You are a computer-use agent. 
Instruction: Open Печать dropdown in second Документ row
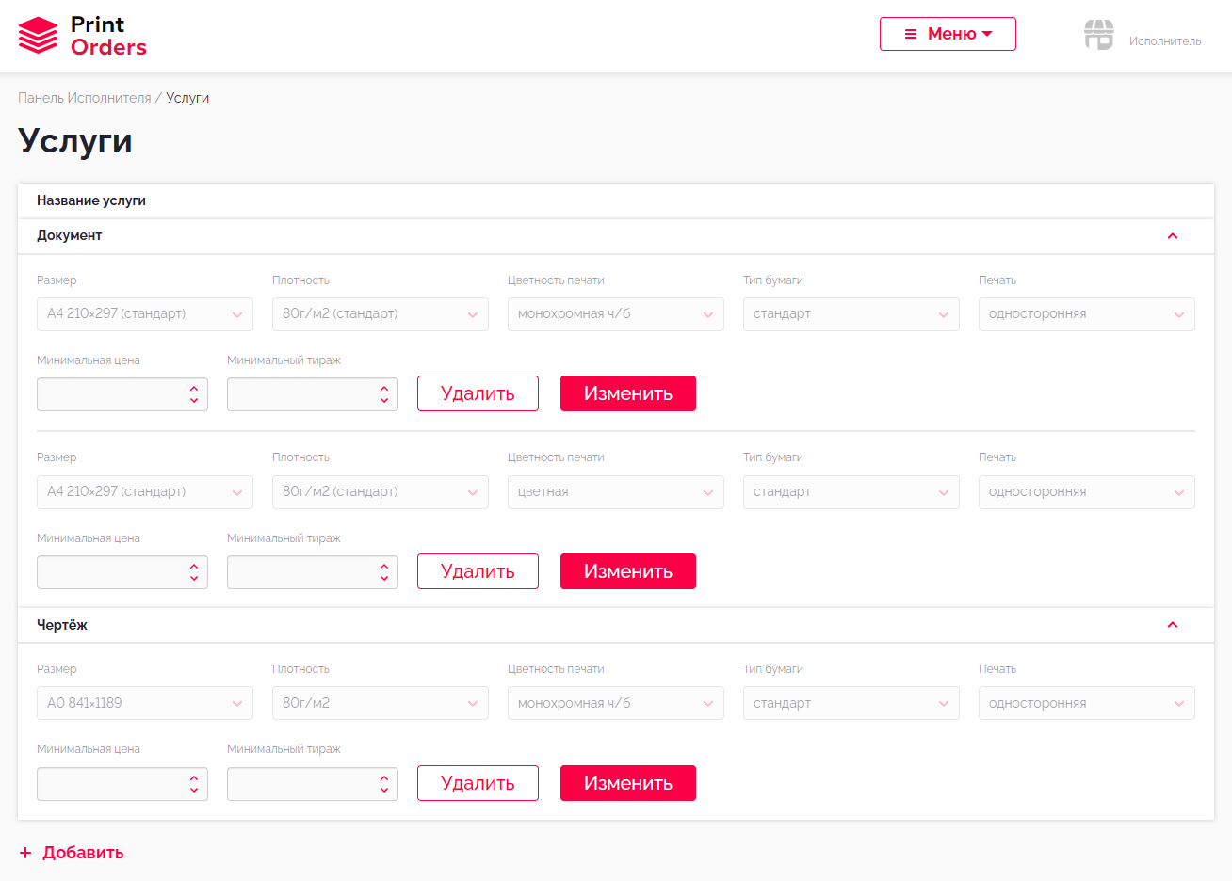click(x=1086, y=492)
